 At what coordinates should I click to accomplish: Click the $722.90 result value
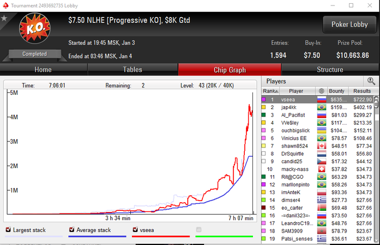point(363,100)
